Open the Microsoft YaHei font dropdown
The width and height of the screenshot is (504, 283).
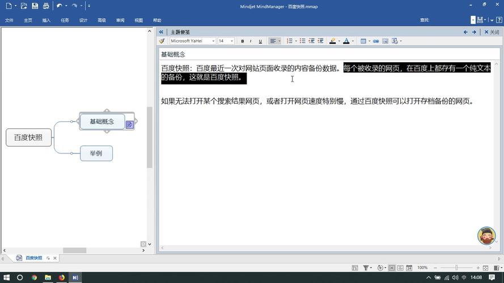coord(213,41)
